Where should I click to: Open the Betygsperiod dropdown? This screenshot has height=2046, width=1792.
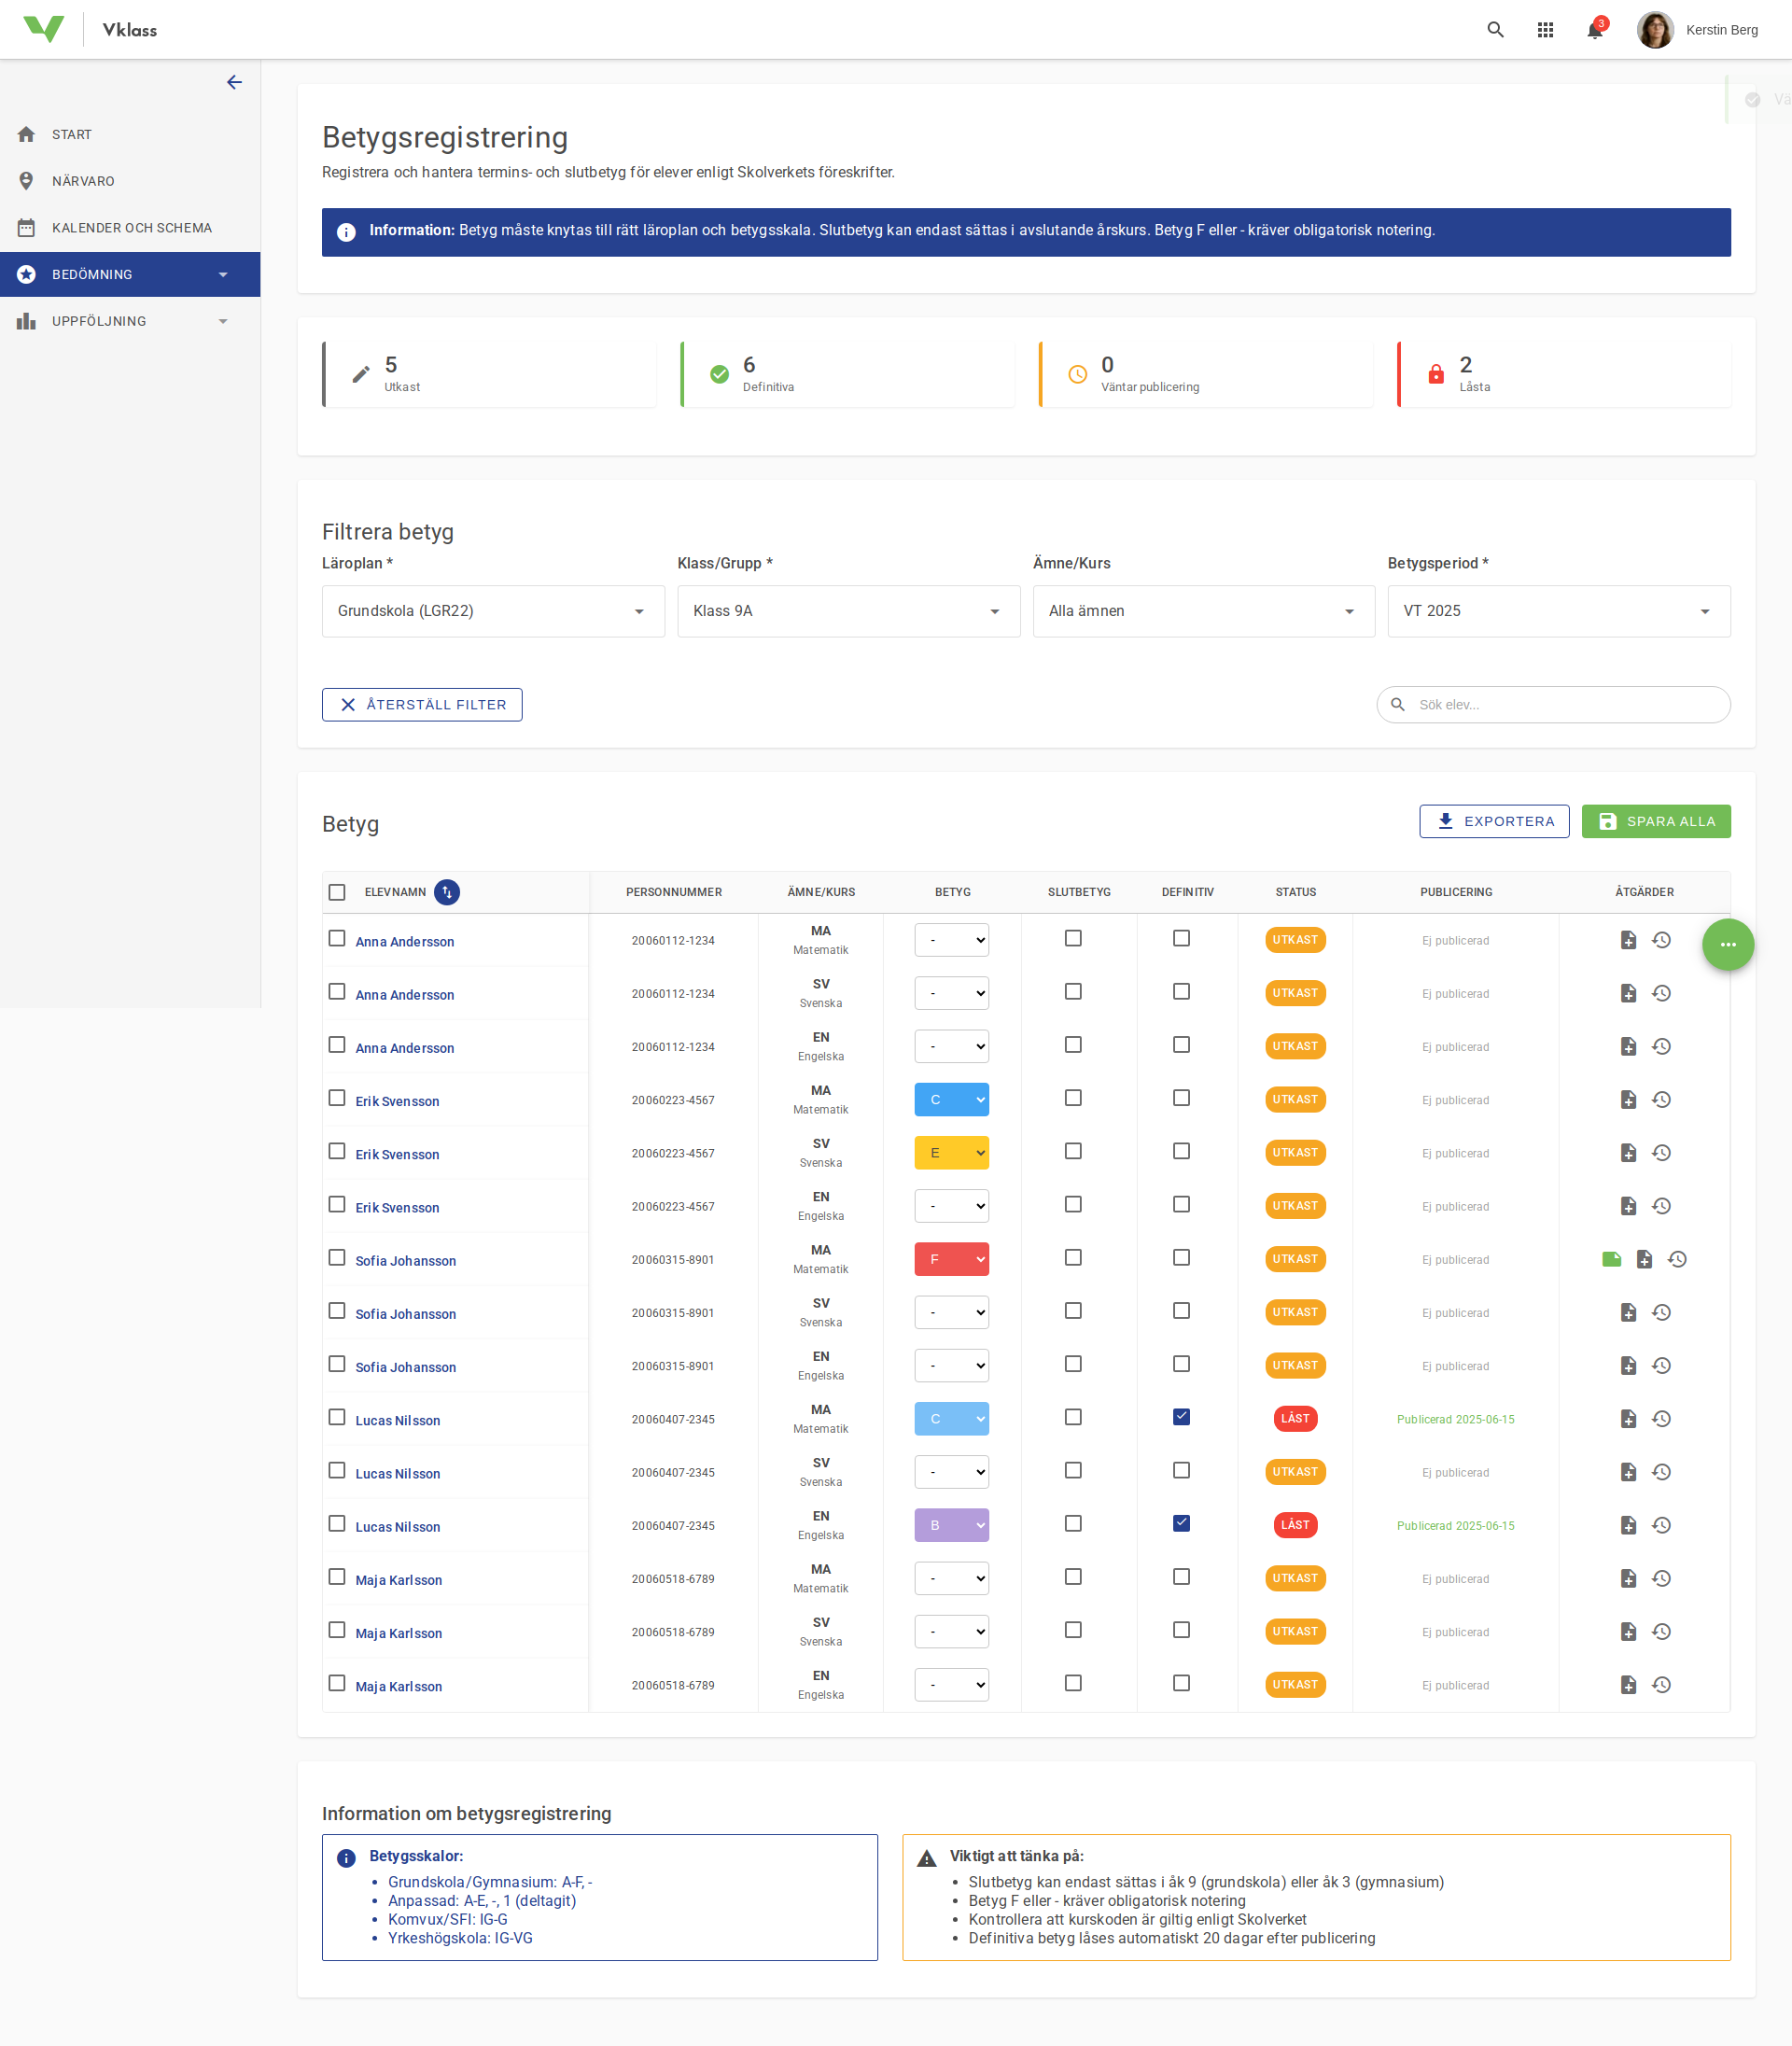(1557, 611)
